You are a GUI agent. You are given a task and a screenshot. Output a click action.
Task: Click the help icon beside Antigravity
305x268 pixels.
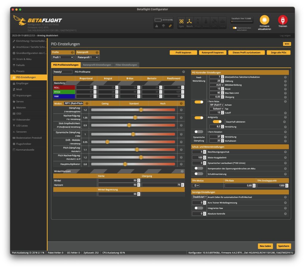tap(285, 118)
